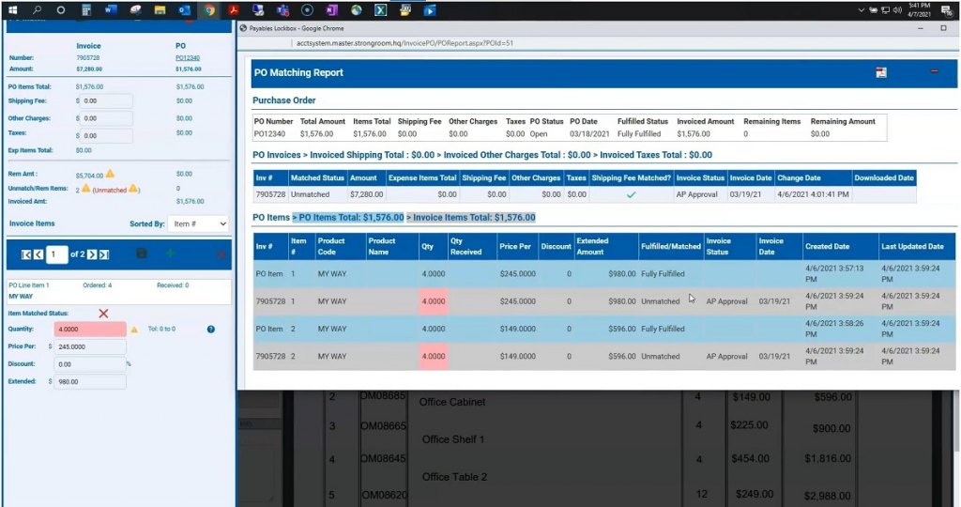Viewport: 961px width, 507px height.
Task: Click the Price Per field
Action: (x=90, y=346)
